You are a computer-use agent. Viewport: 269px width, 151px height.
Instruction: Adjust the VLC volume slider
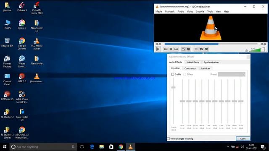tap(257, 50)
